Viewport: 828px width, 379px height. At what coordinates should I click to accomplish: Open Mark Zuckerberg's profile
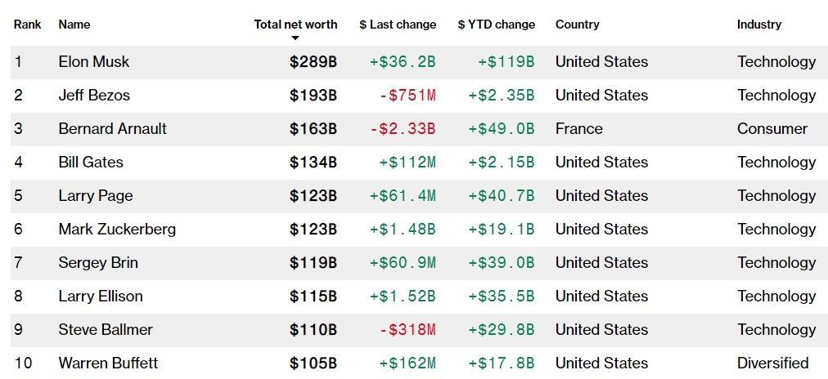click(x=117, y=230)
